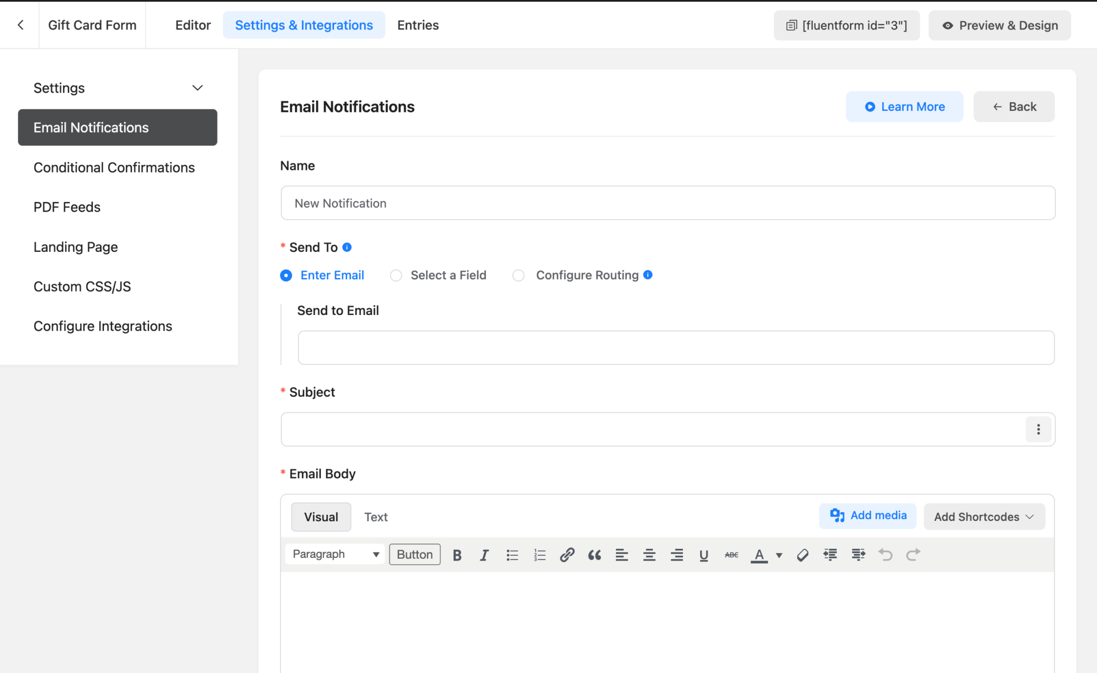Insert a bulleted list in the email body
This screenshot has width=1097, height=673.
coord(512,555)
